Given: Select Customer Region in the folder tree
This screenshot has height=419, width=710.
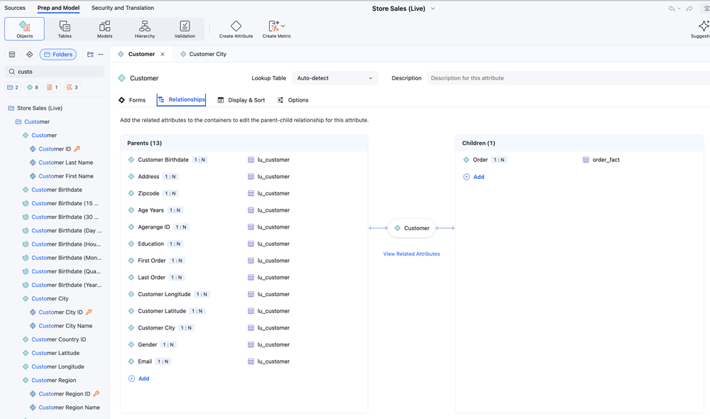Looking at the screenshot, I should coord(54,380).
